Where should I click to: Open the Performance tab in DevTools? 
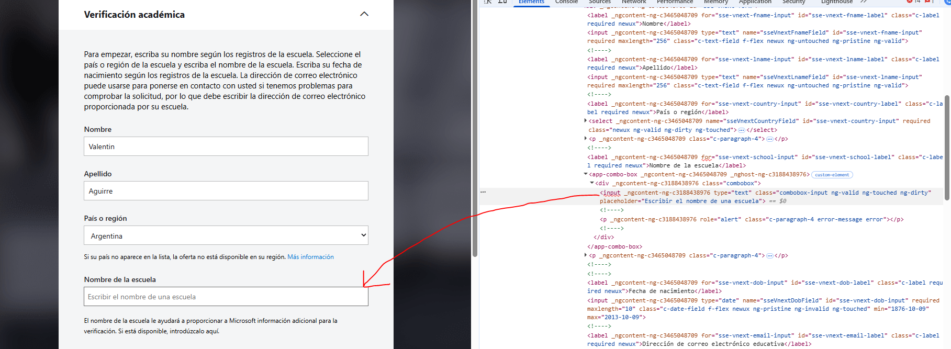675,2
